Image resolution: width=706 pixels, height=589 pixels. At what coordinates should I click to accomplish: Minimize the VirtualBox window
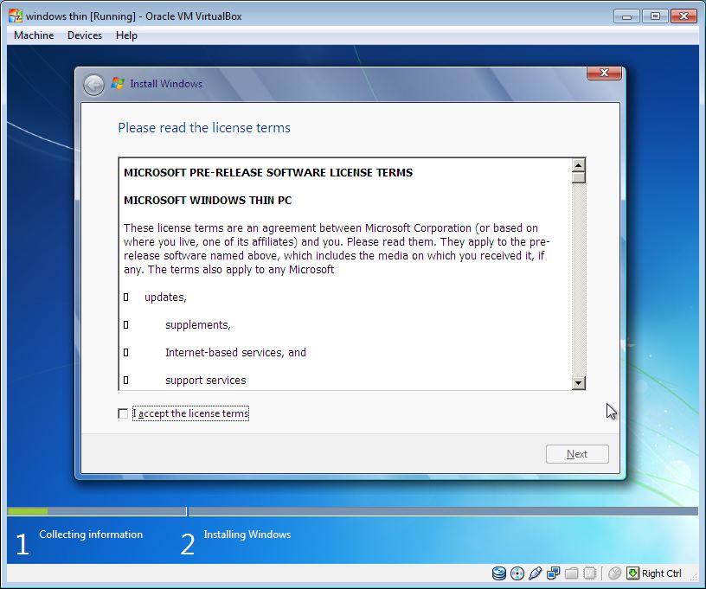click(626, 16)
